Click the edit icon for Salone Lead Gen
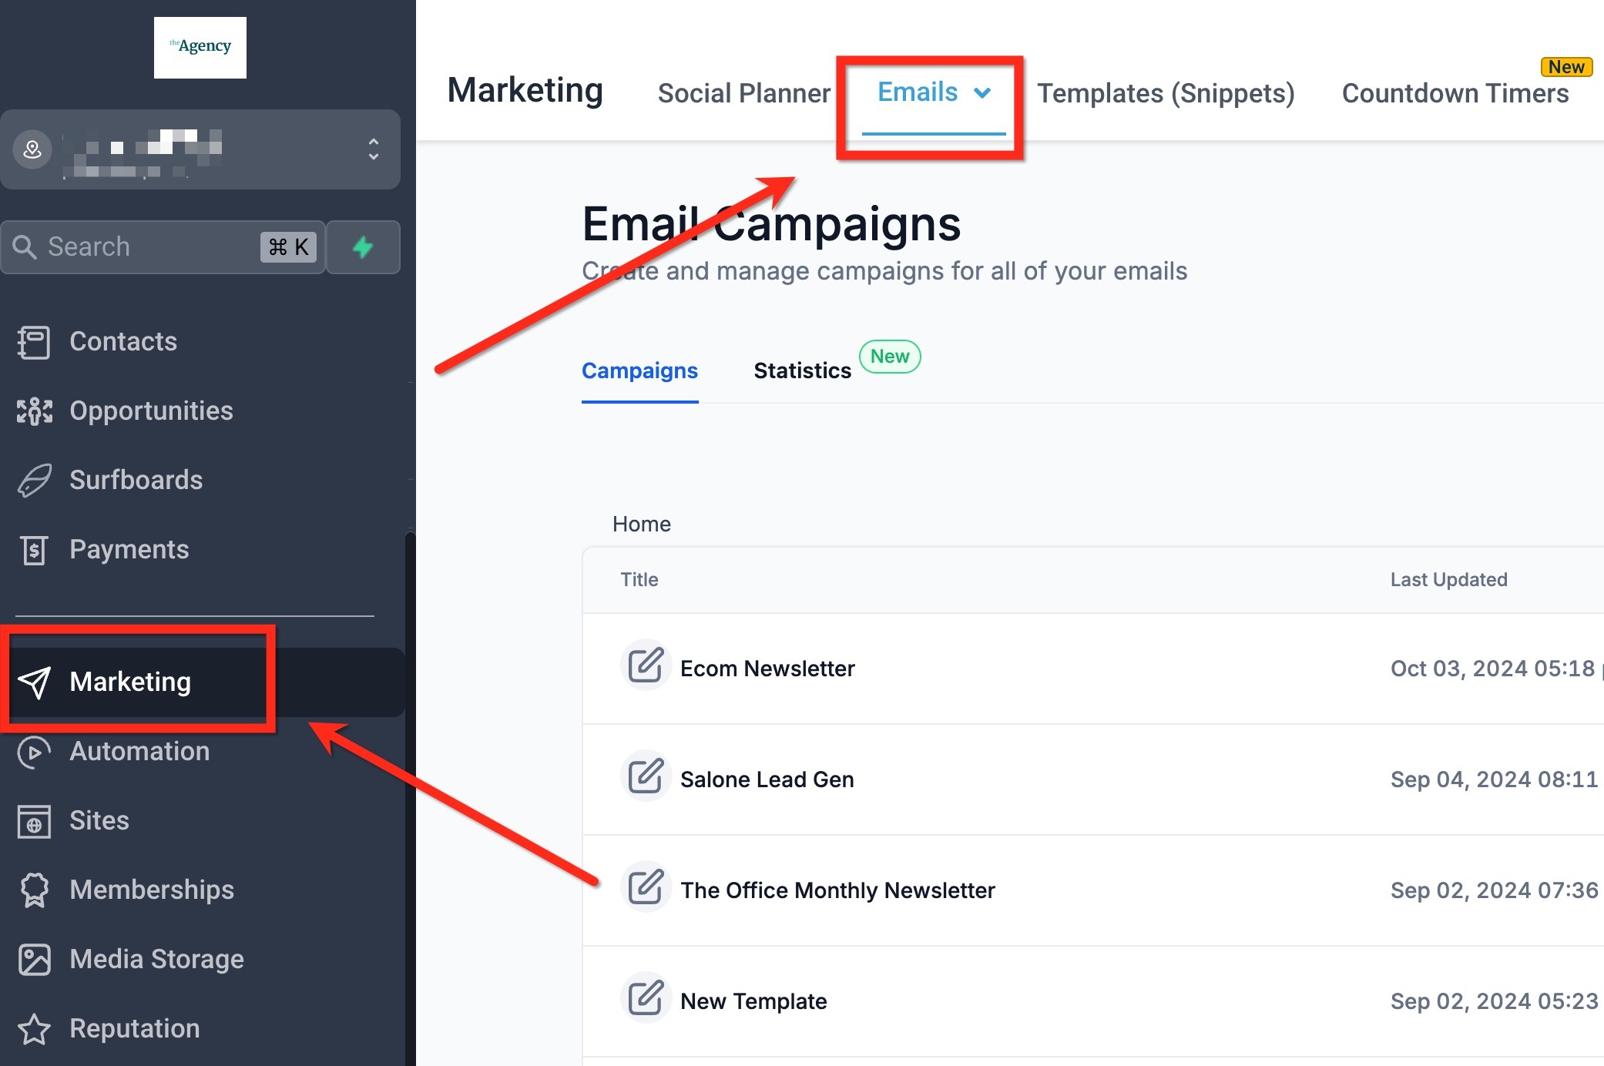This screenshot has width=1604, height=1066. (645, 776)
